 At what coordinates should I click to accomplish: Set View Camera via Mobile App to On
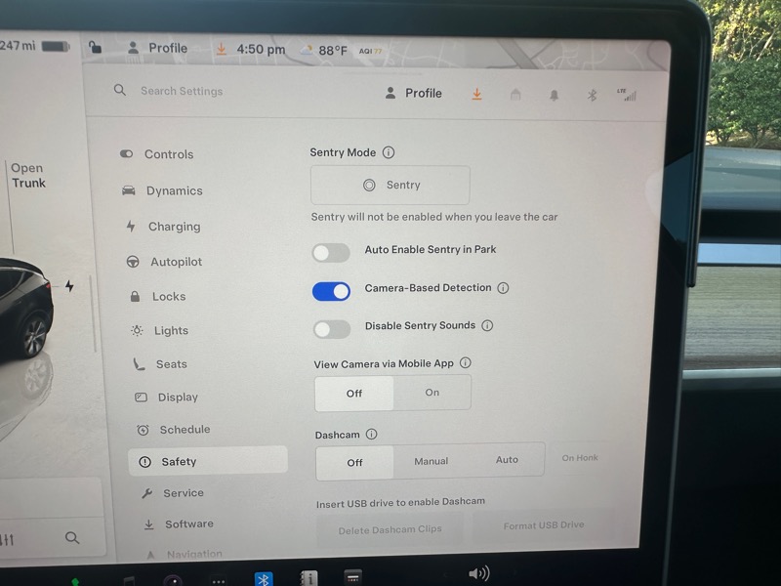point(432,393)
